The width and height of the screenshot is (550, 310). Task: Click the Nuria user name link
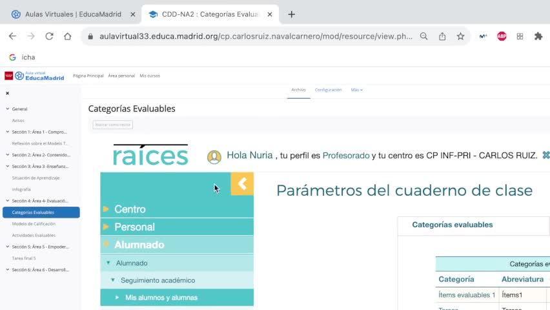[249, 155]
